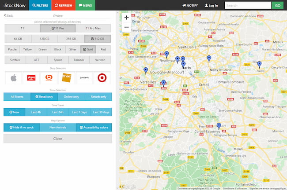Image resolution: width=287 pixels, height=190 pixels.
Task: Choose the ATT carrier
Action: pos(36,60)
